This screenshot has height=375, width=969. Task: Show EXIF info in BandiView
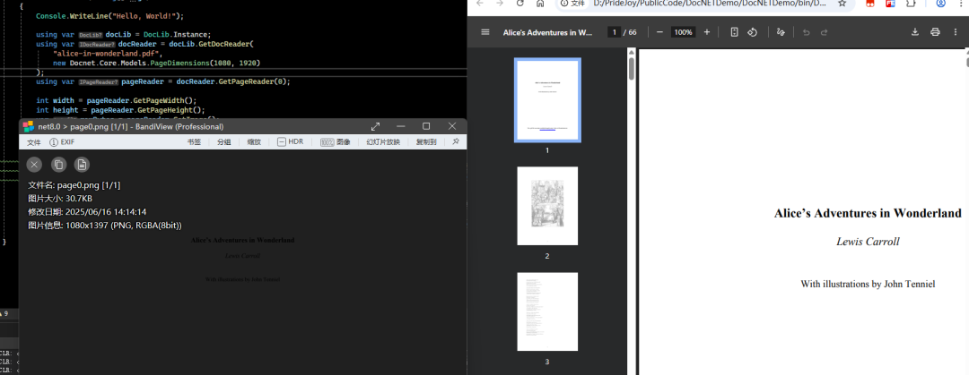click(x=62, y=142)
